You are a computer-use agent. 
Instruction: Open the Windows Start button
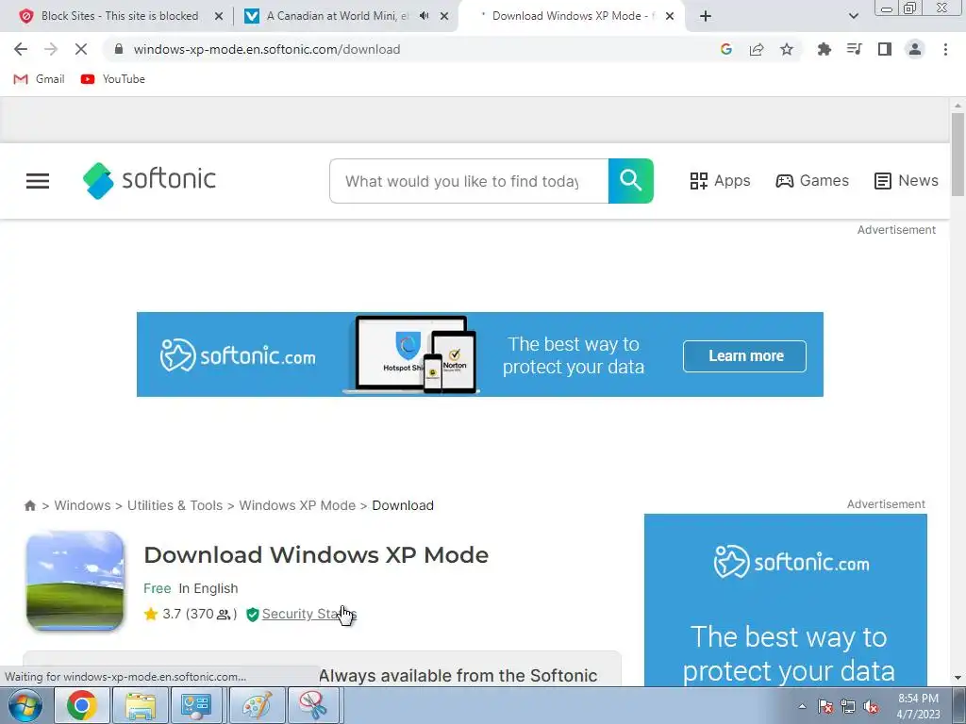(x=25, y=705)
